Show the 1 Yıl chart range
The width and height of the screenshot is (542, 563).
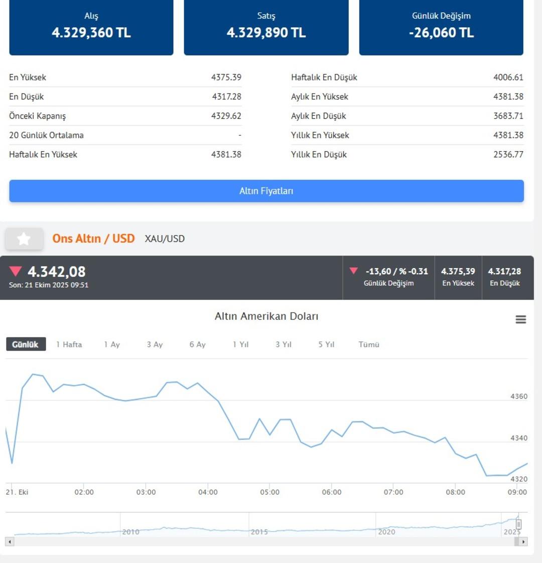(240, 345)
